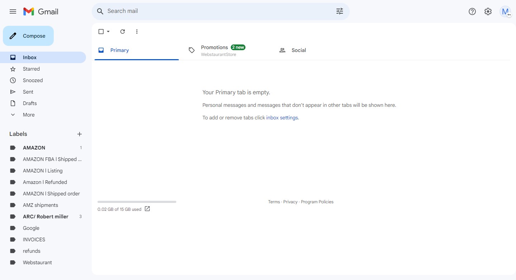Select the Primary tab
This screenshot has height=280, width=516.
click(137, 50)
